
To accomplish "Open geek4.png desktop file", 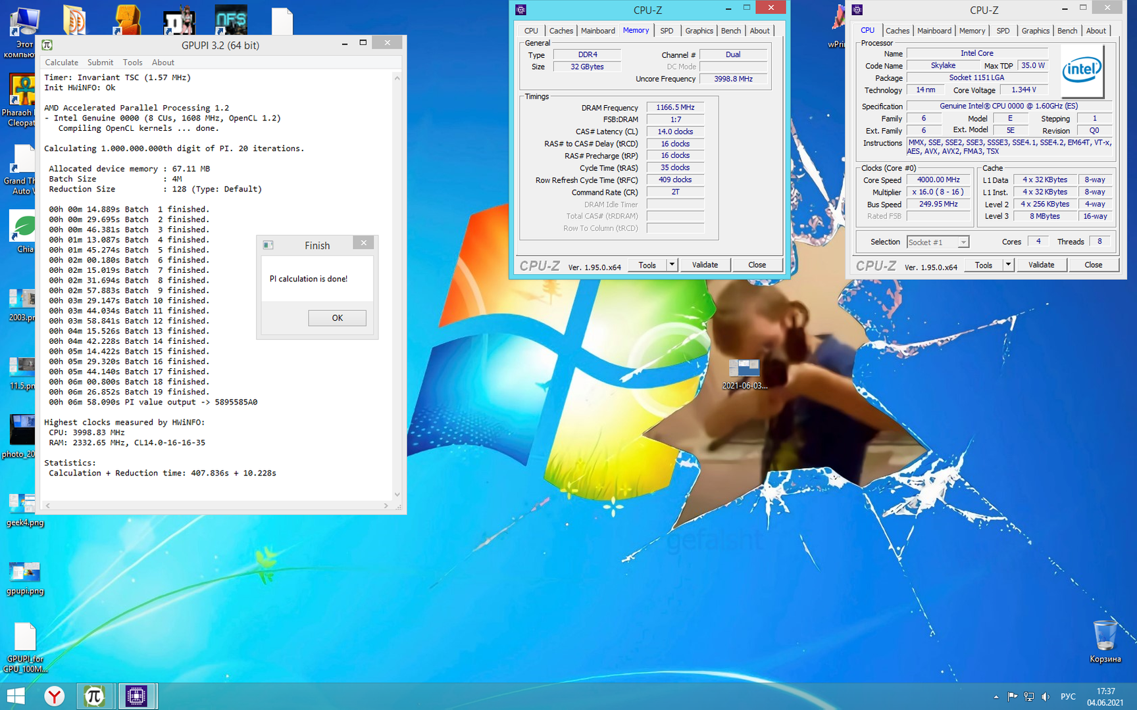I will pyautogui.click(x=24, y=510).
